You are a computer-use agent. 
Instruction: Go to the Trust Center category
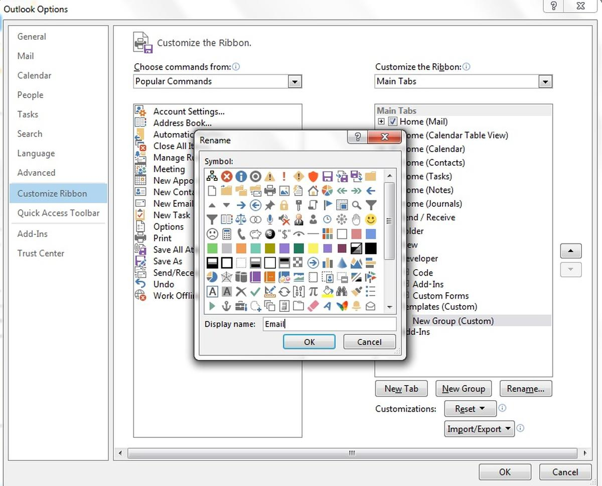coord(41,253)
